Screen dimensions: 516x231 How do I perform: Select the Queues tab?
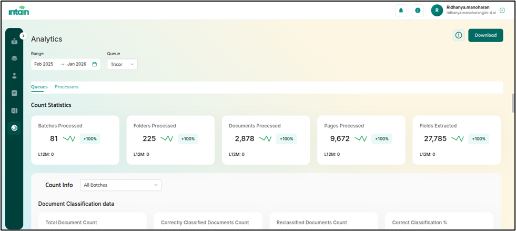(x=39, y=87)
